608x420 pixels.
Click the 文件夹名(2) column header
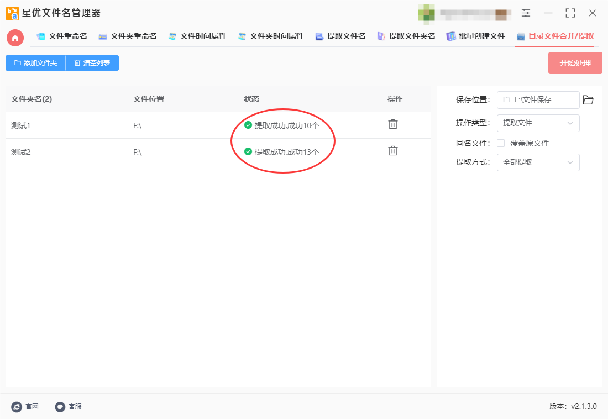click(32, 99)
